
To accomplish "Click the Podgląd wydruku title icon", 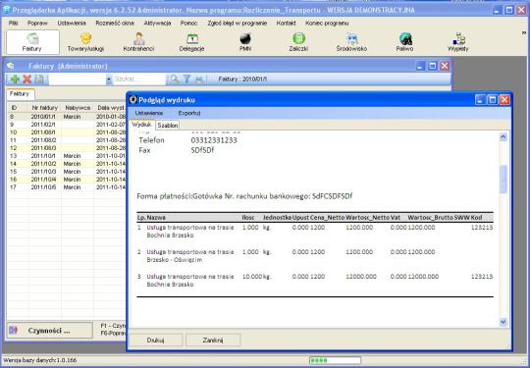I will (133, 100).
